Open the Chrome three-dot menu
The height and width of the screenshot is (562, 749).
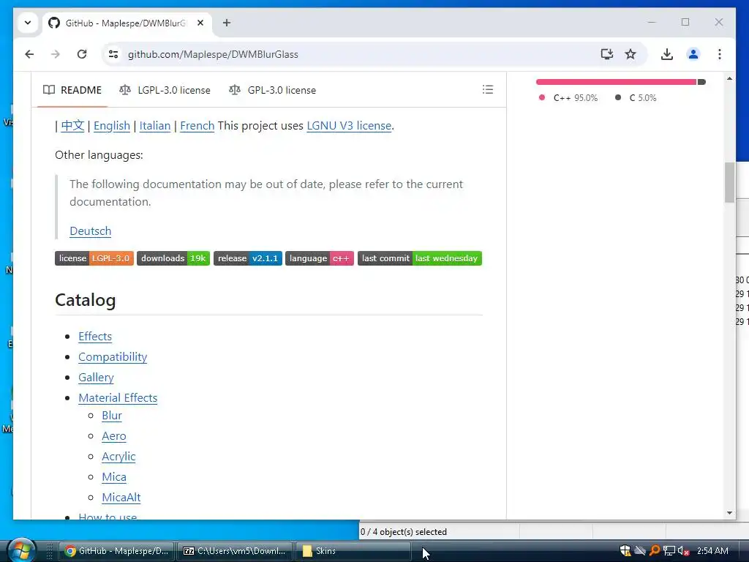[720, 54]
